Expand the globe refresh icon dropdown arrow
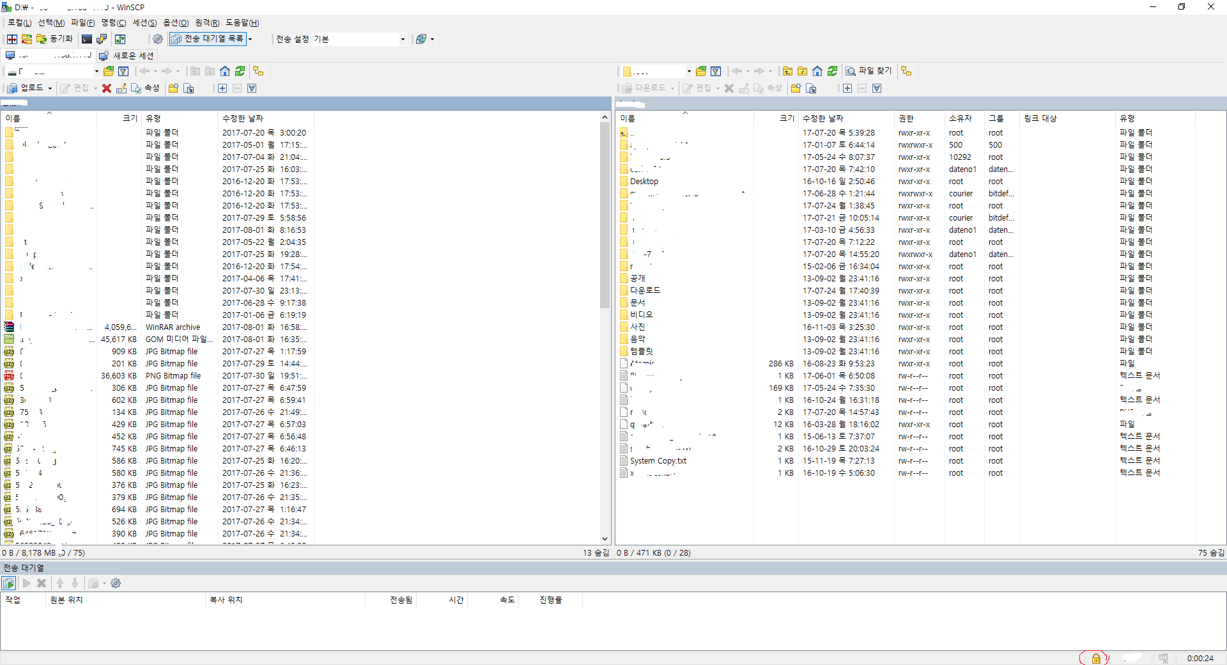 tap(432, 39)
